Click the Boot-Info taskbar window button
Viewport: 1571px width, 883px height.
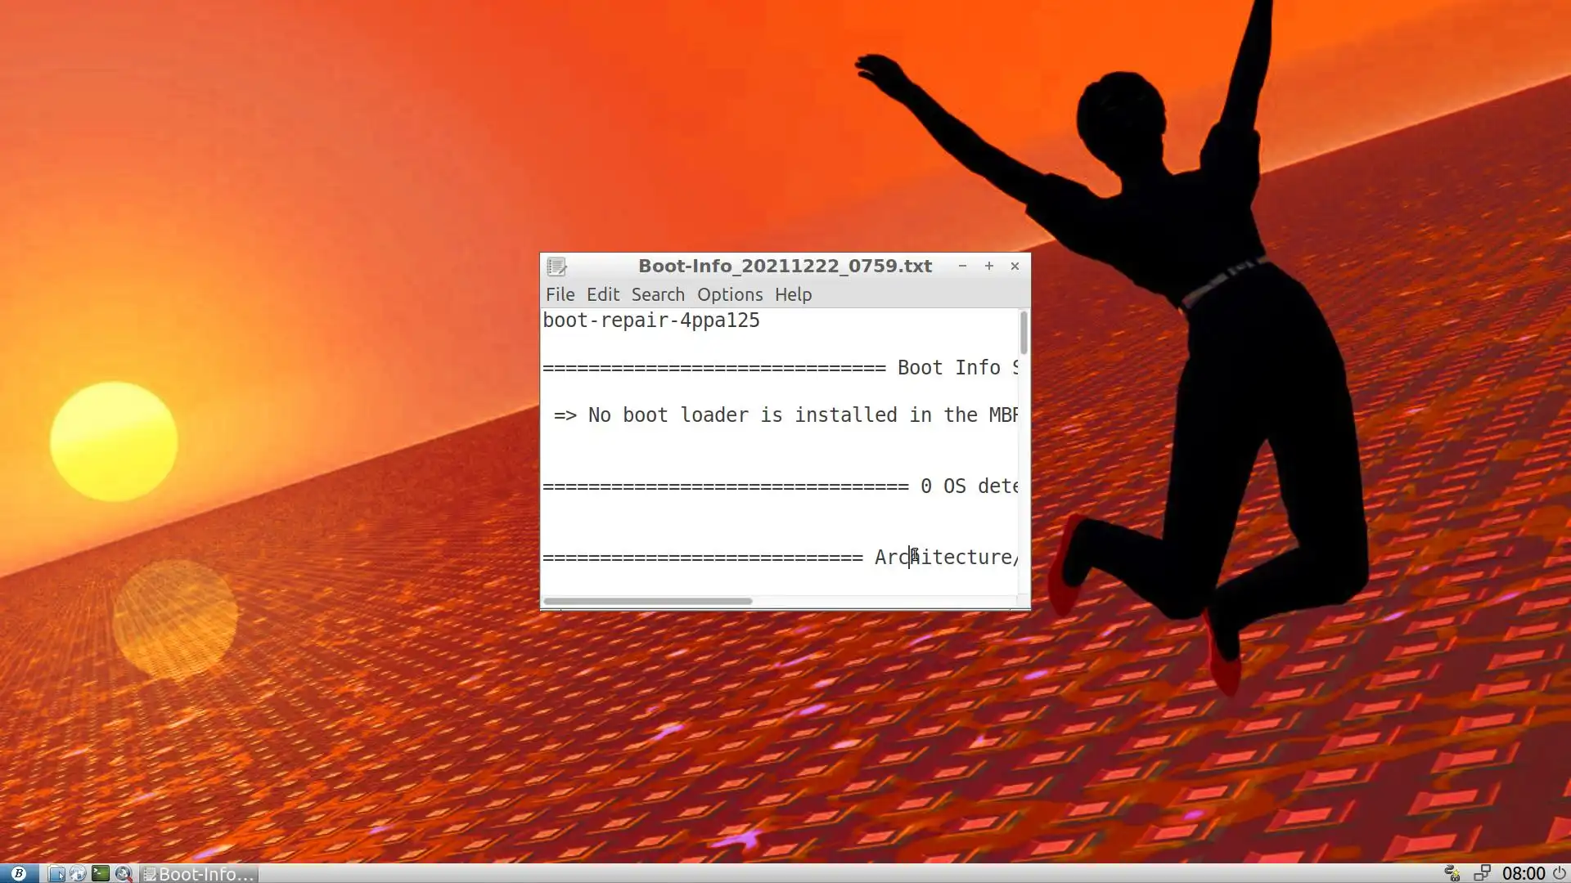pyautogui.click(x=199, y=873)
